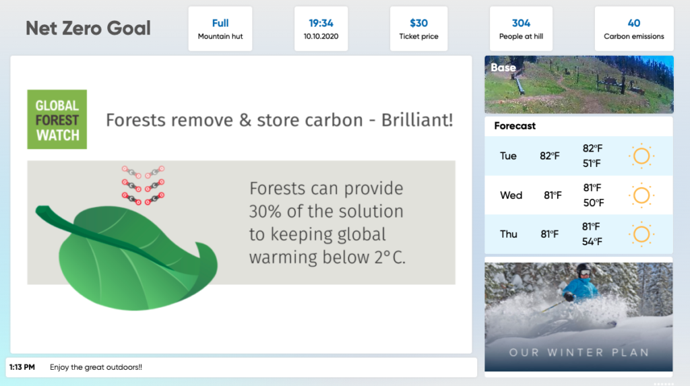Image resolution: width=690 pixels, height=386 pixels.
Task: Click the carbon molecule chain graphic
Action: tap(143, 185)
